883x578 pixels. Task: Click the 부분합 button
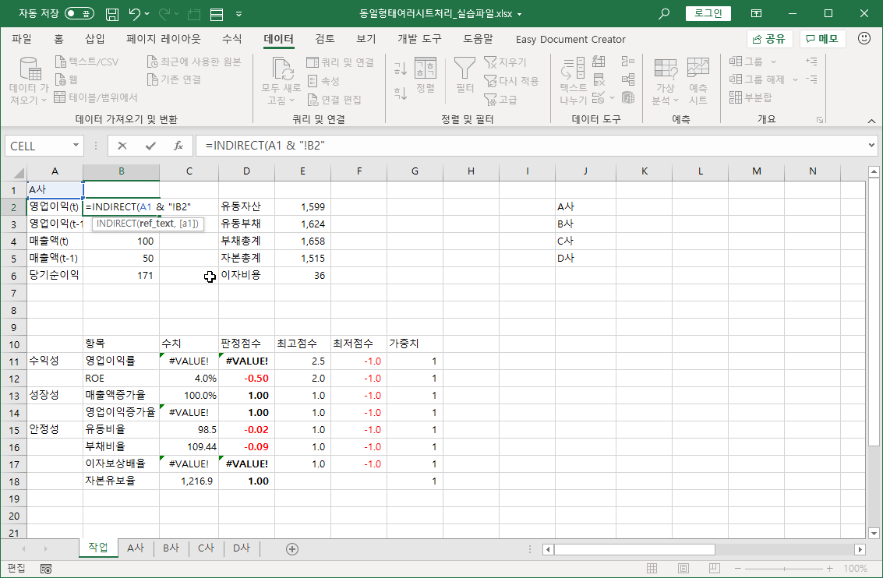(x=751, y=97)
